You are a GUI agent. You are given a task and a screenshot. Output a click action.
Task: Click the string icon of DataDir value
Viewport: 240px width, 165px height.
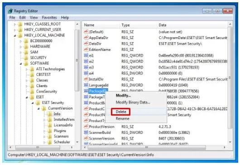[x=86, y=44]
